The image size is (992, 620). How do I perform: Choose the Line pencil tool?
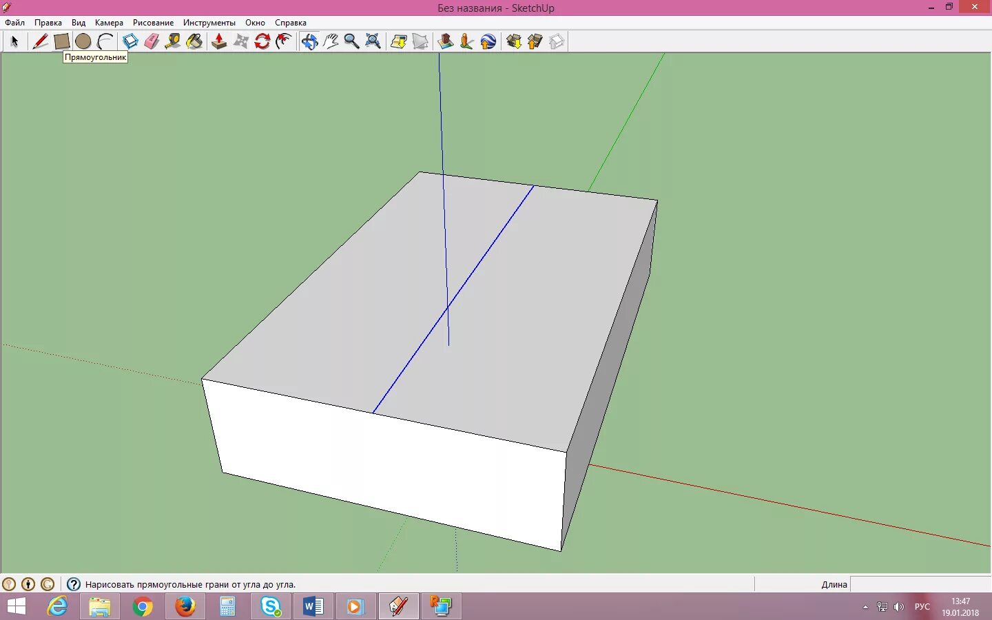click(x=40, y=41)
